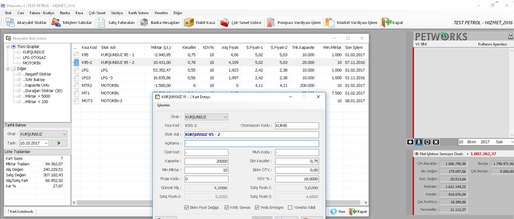The image size is (514, 219).
Task: Click the Sbt.Kesafet field showing 0,75
Action: [297, 161]
